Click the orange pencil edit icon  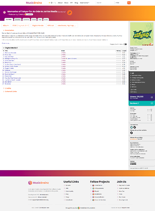(69, 13)
